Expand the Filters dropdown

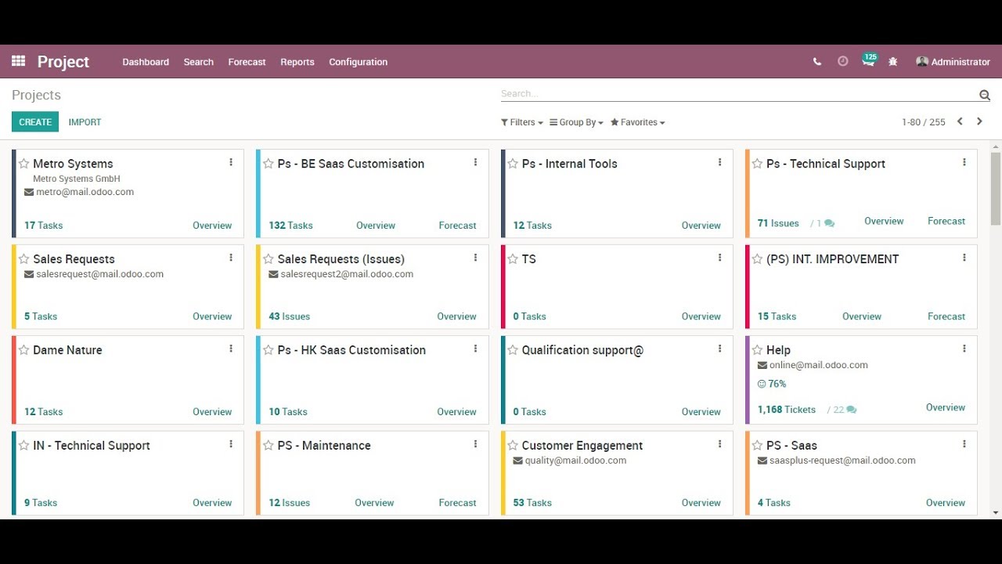[x=521, y=122]
